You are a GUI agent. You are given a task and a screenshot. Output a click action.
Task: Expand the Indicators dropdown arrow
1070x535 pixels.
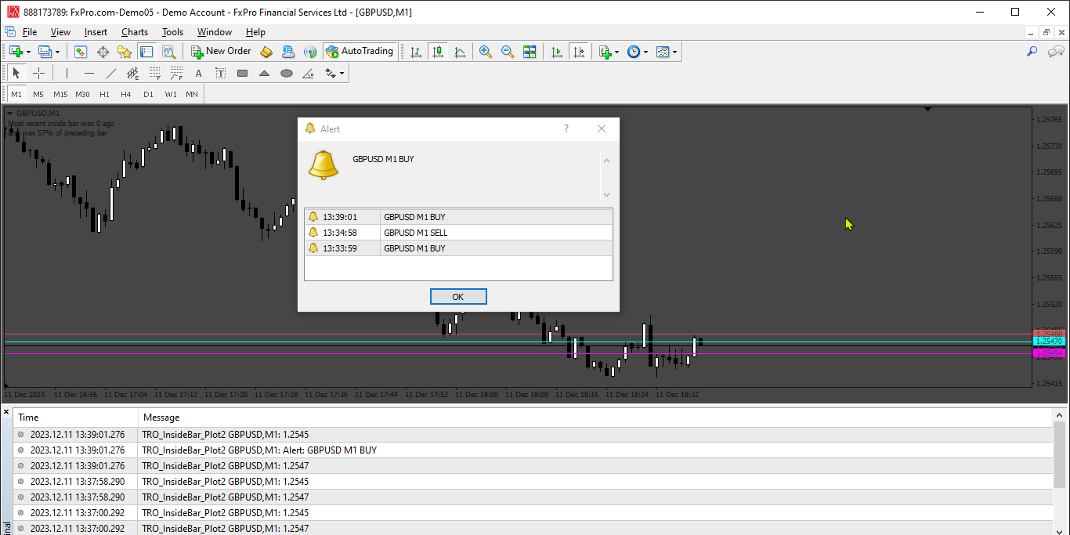coord(616,52)
